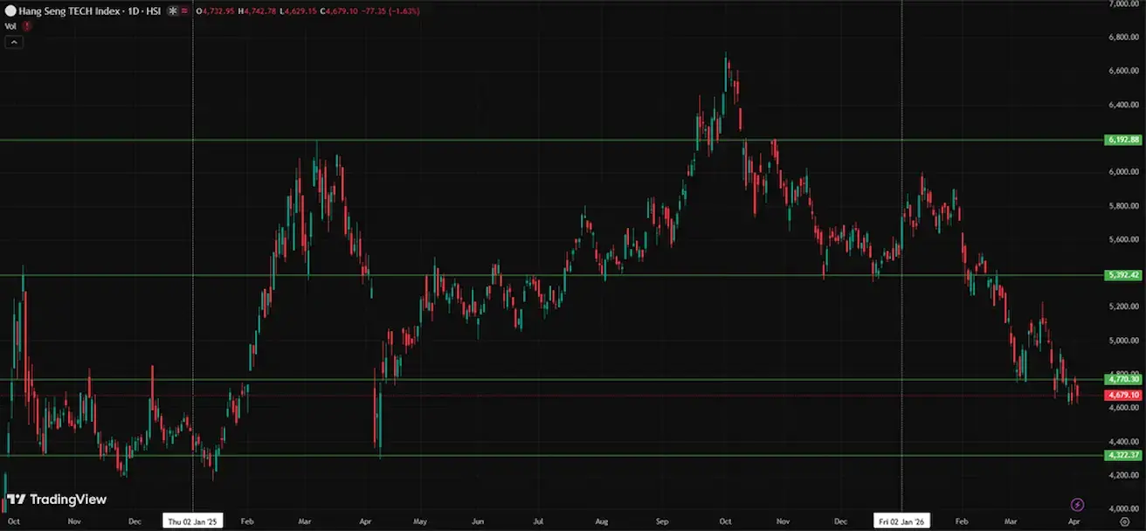
Task: Open chart settings gear icon
Action: pyautogui.click(x=1124, y=521)
